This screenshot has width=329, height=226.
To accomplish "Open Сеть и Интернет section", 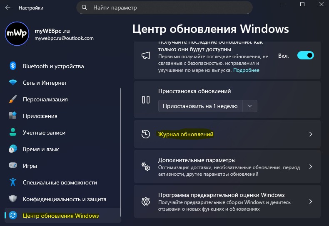I will point(62,83).
